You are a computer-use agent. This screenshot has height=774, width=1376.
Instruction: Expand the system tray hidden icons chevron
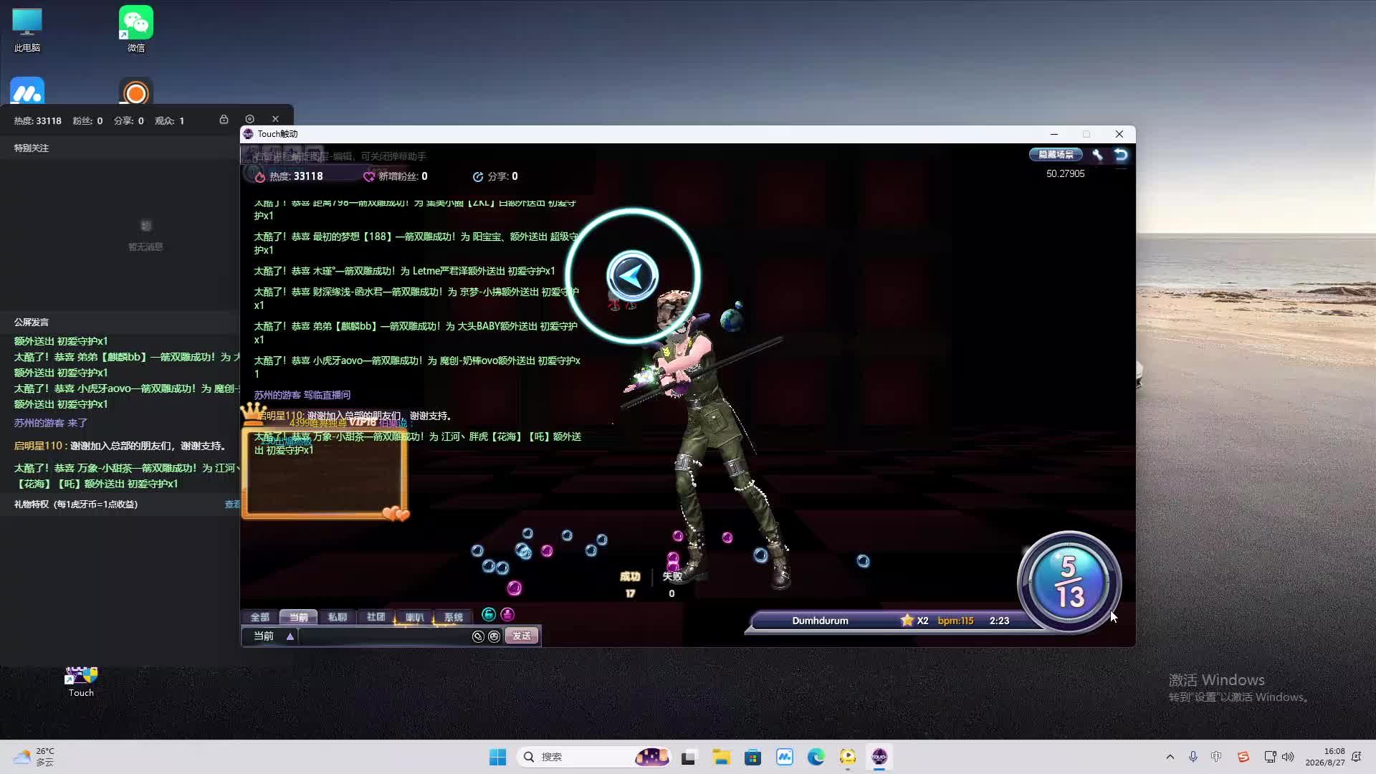point(1170,757)
